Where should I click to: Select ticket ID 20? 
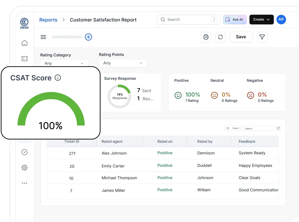pos(72,166)
